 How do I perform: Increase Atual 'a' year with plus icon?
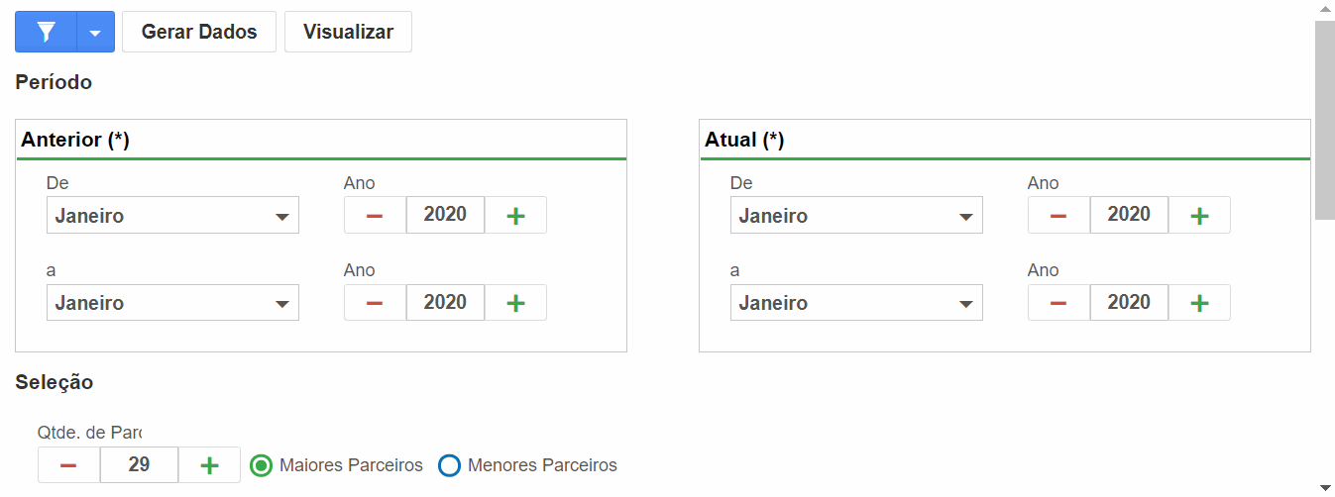pos(1199,303)
